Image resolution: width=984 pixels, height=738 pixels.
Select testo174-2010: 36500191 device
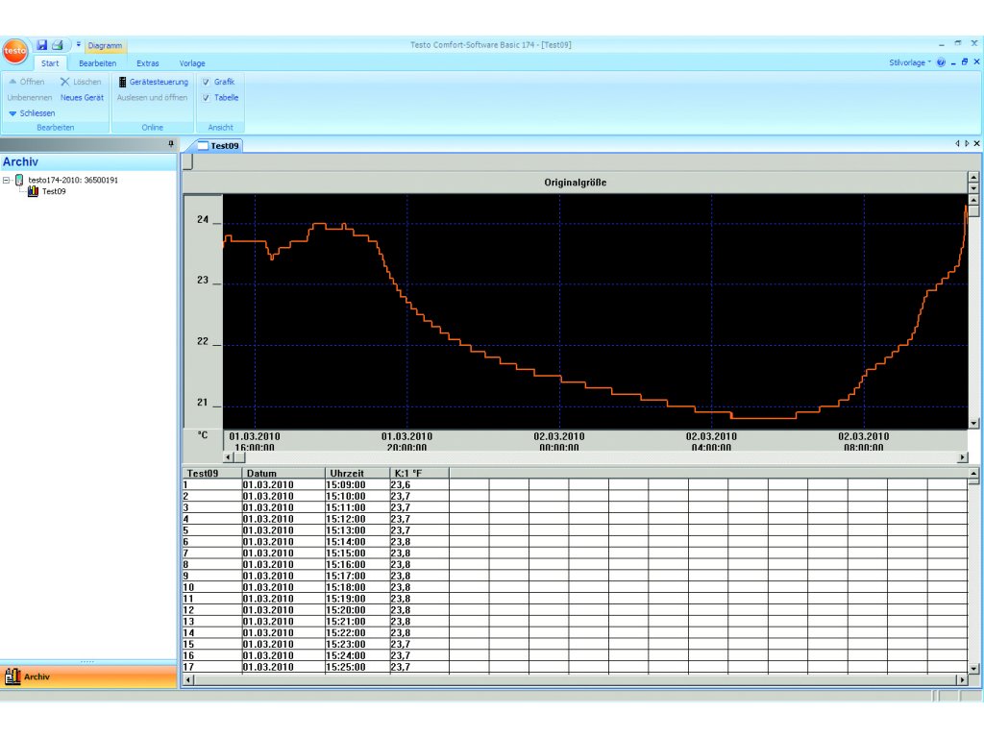pos(73,180)
